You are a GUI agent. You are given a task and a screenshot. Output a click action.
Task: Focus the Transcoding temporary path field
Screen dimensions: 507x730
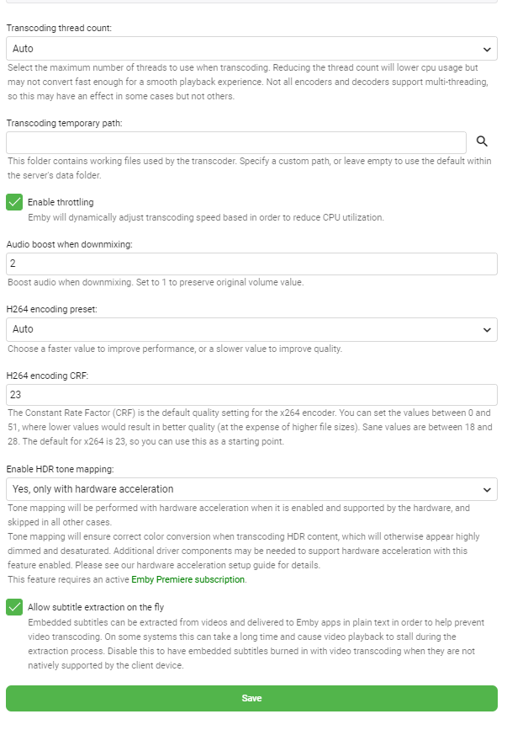(236, 142)
